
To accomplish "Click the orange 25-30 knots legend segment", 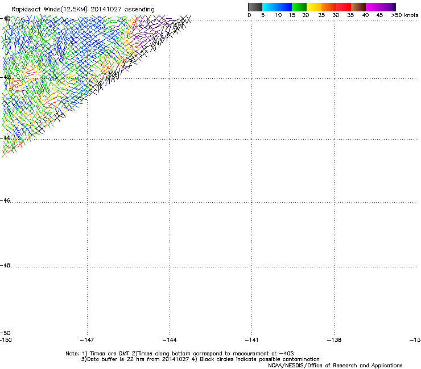I will point(329,7).
